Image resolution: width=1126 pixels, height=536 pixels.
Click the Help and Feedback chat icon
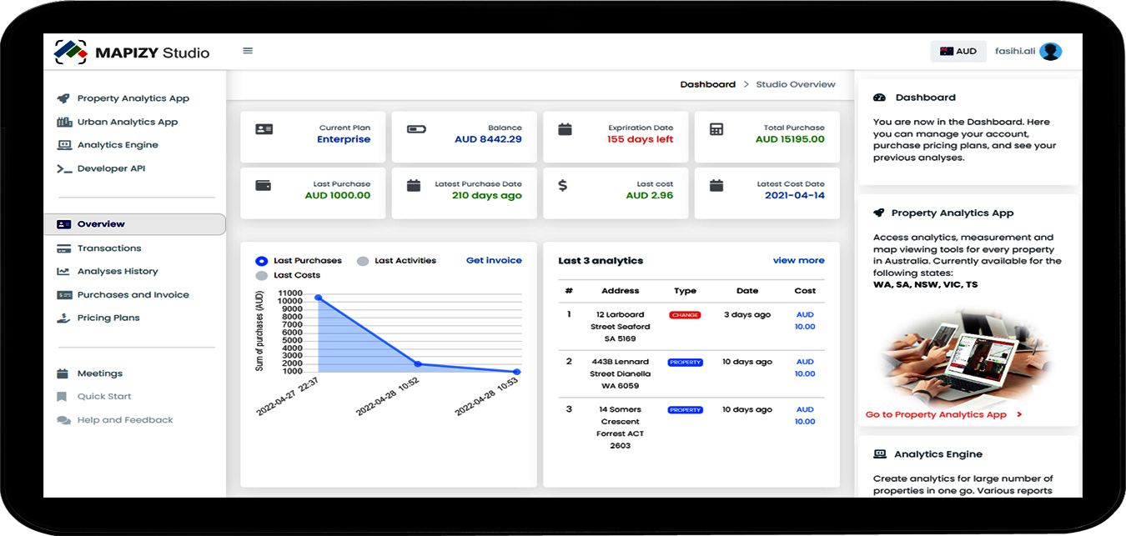pyautogui.click(x=63, y=420)
